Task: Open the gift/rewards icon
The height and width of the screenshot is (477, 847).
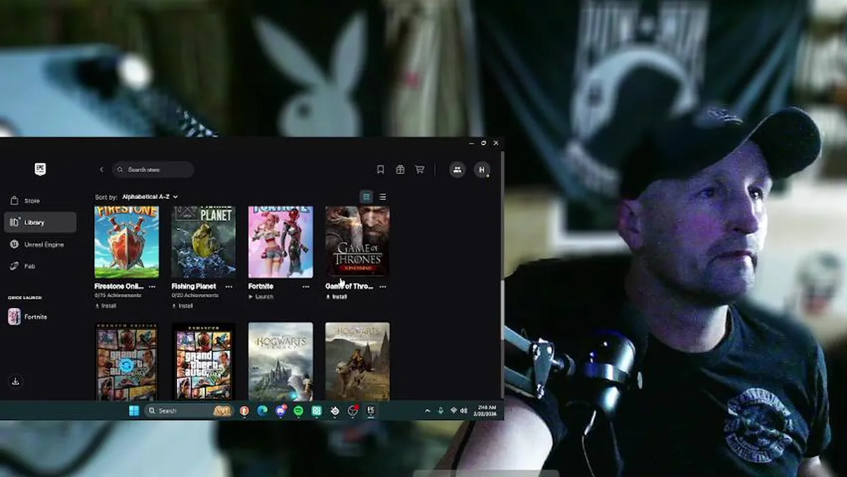Action: coord(400,170)
